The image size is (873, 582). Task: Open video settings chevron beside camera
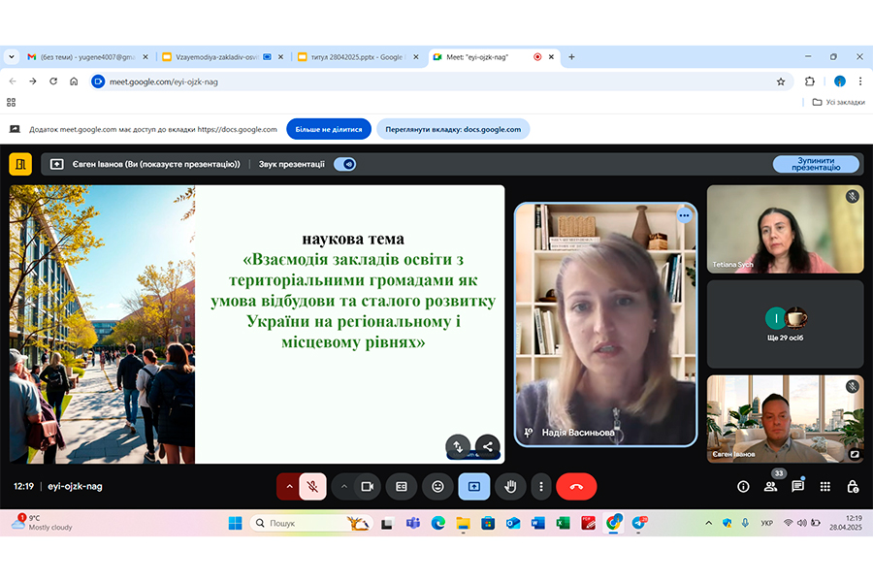pos(344,486)
